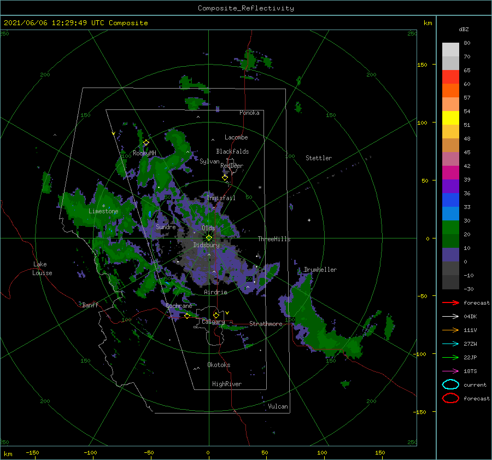Click the Stettler city label
The width and height of the screenshot is (492, 460).
point(319,158)
